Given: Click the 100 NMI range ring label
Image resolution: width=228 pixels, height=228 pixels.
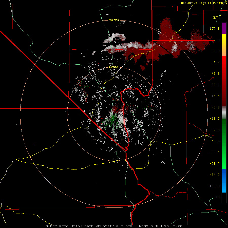Looking at the screenshot, I should click(114, 20).
